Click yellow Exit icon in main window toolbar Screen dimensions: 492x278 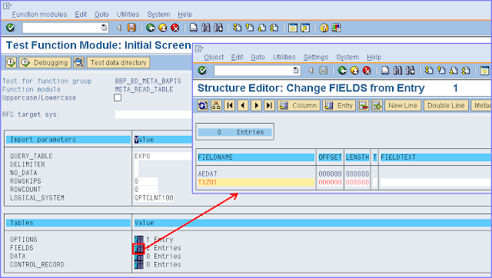(163, 28)
